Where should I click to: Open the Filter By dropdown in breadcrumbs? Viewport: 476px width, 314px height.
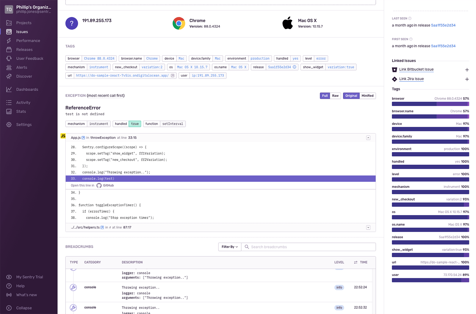tap(229, 247)
